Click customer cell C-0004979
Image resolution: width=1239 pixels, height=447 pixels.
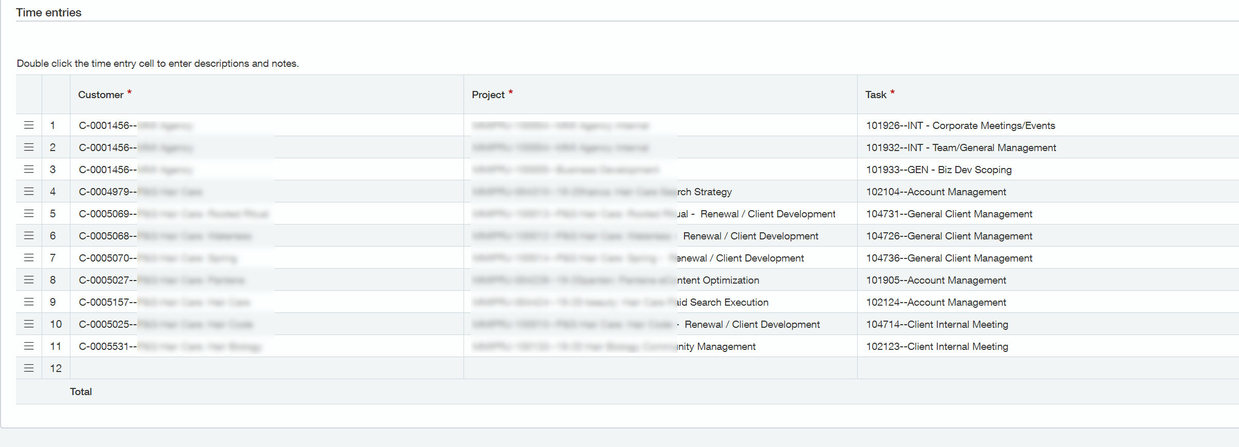(x=267, y=192)
